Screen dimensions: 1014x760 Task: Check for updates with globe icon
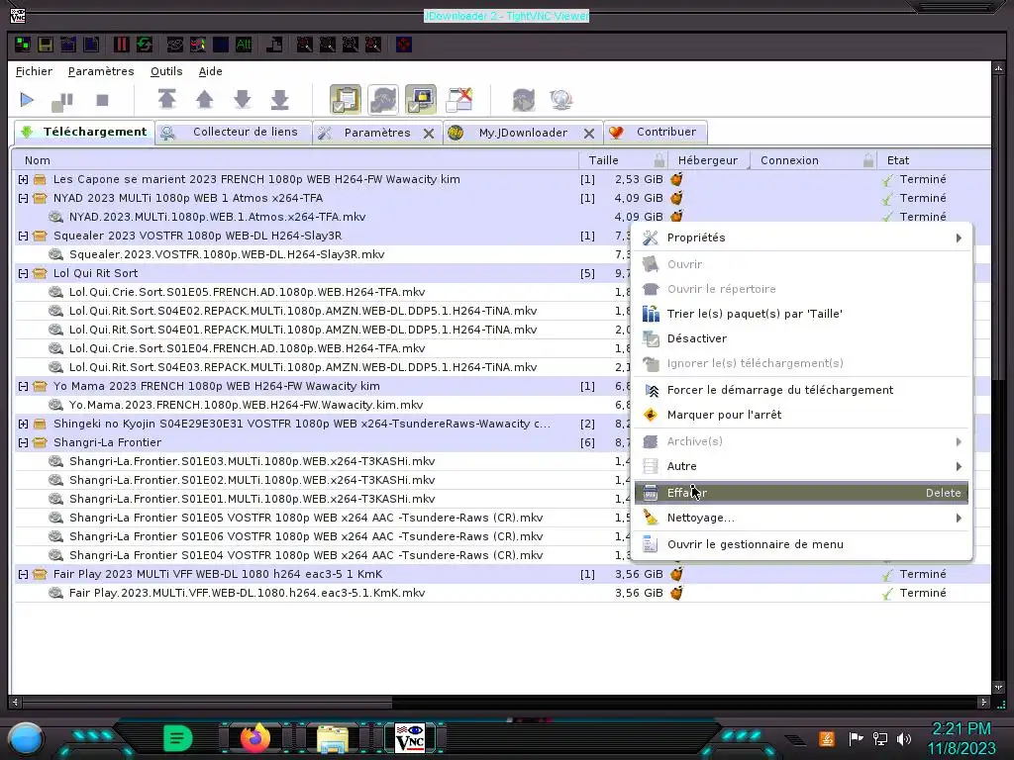(560, 100)
